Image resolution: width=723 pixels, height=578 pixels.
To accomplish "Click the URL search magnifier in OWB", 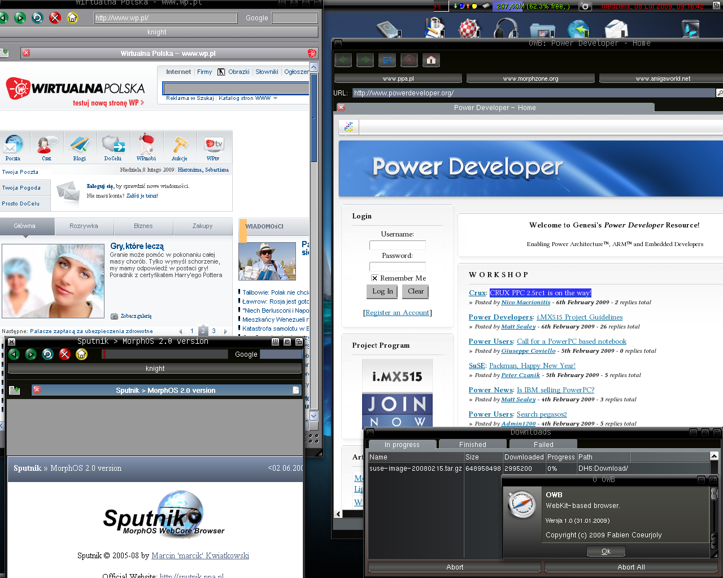I will point(720,93).
